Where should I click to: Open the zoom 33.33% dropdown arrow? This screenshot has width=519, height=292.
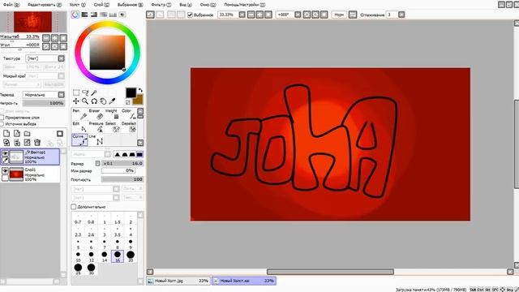pos(242,15)
